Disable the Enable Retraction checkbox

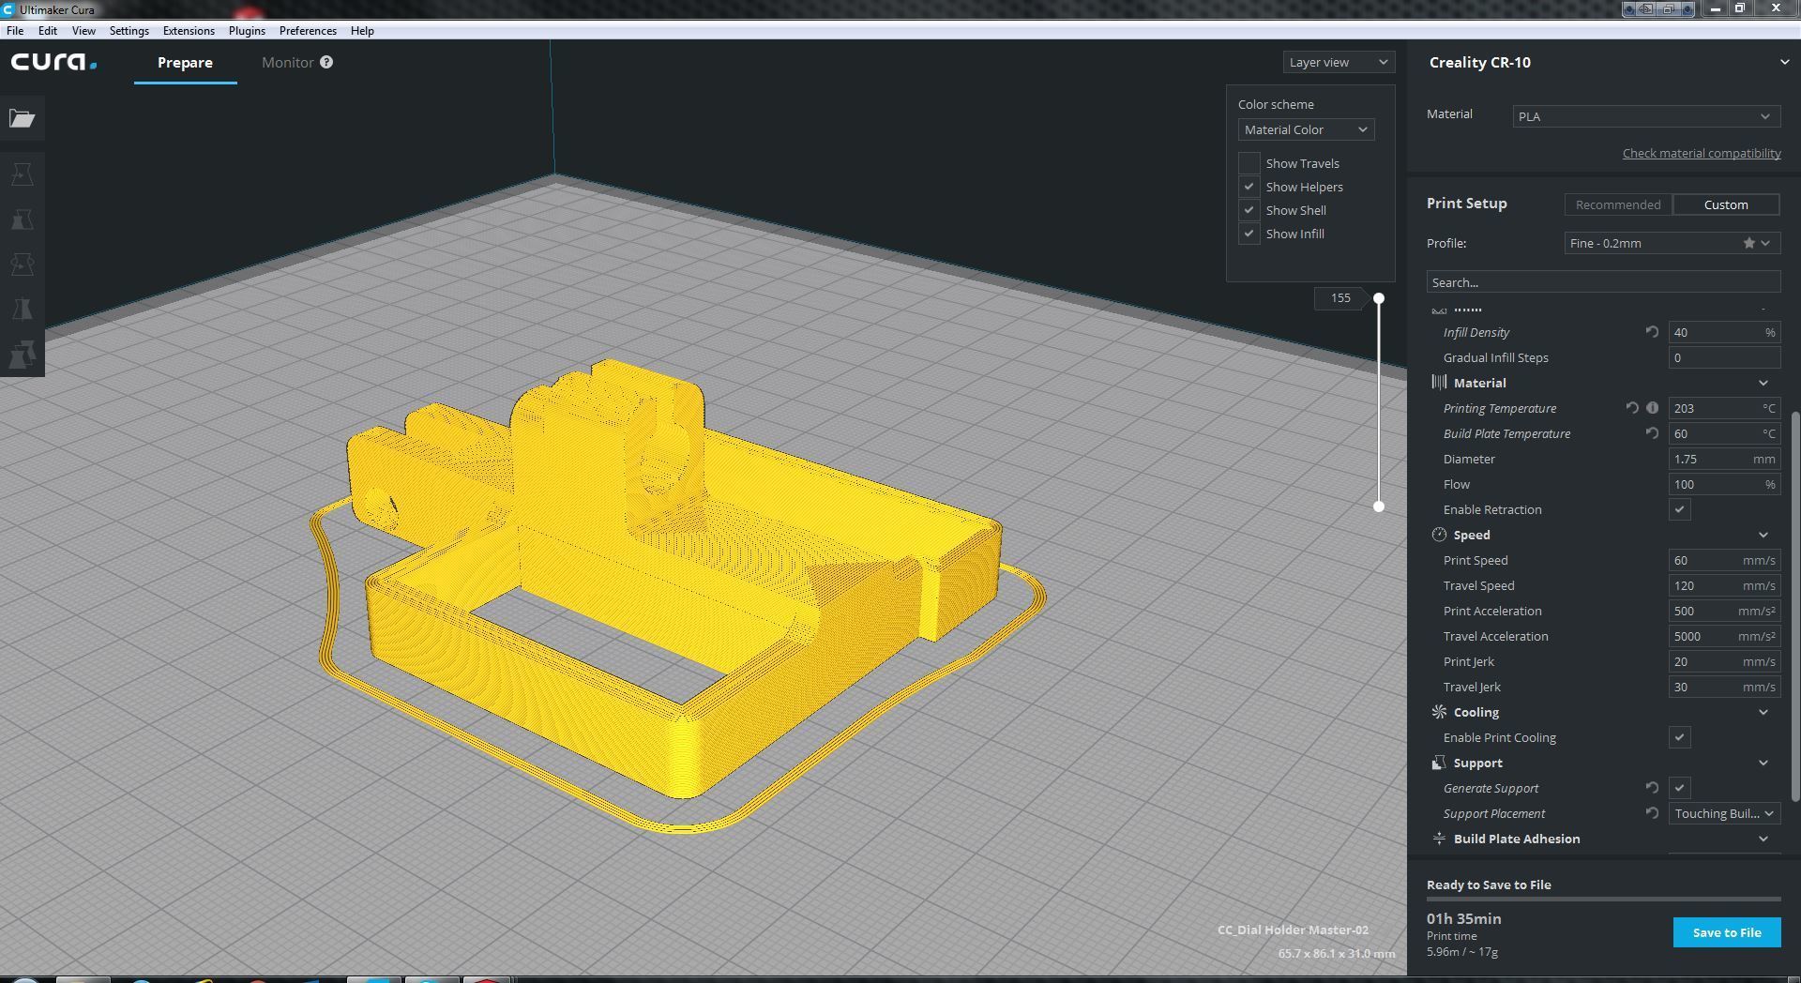point(1679,509)
